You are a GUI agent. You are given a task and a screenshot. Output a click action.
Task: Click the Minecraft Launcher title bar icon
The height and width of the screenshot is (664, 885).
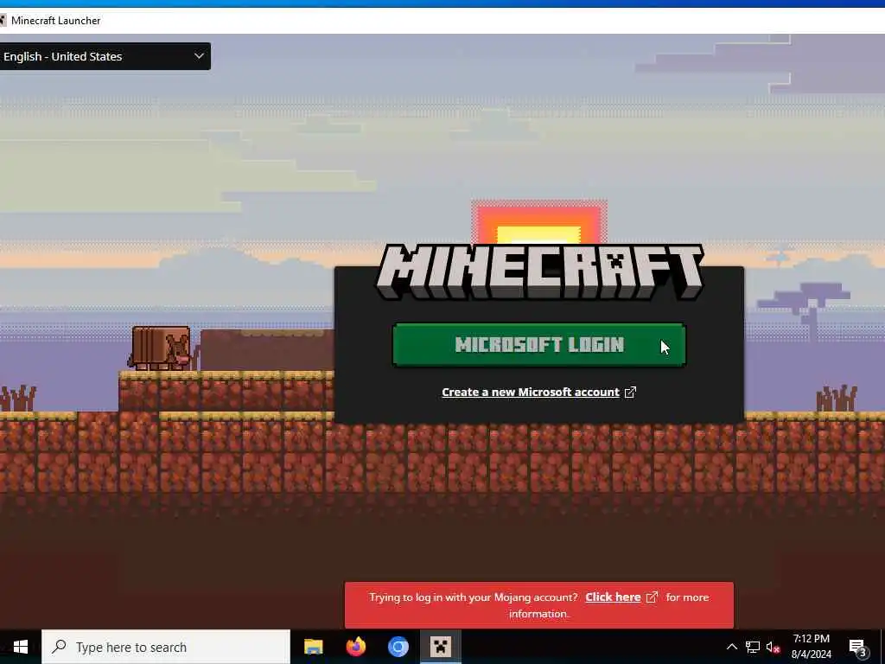click(x=3, y=21)
